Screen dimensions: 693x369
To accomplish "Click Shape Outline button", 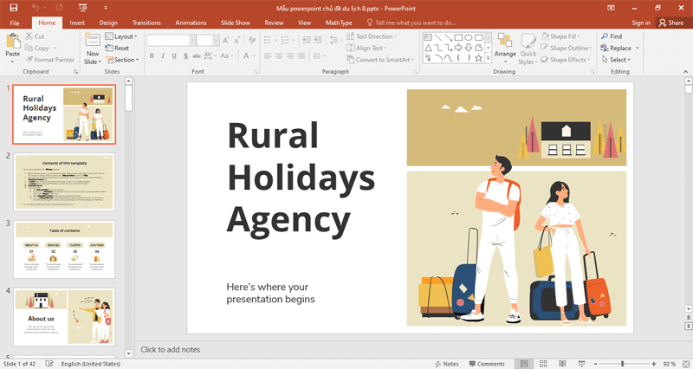I will (566, 48).
